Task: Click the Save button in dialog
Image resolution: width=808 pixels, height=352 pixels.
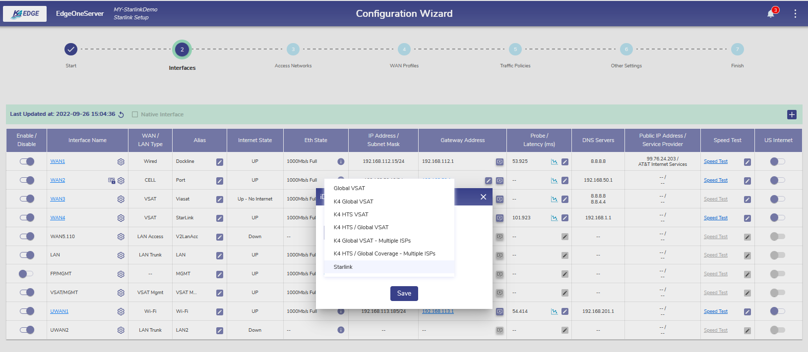Action: [x=404, y=294]
